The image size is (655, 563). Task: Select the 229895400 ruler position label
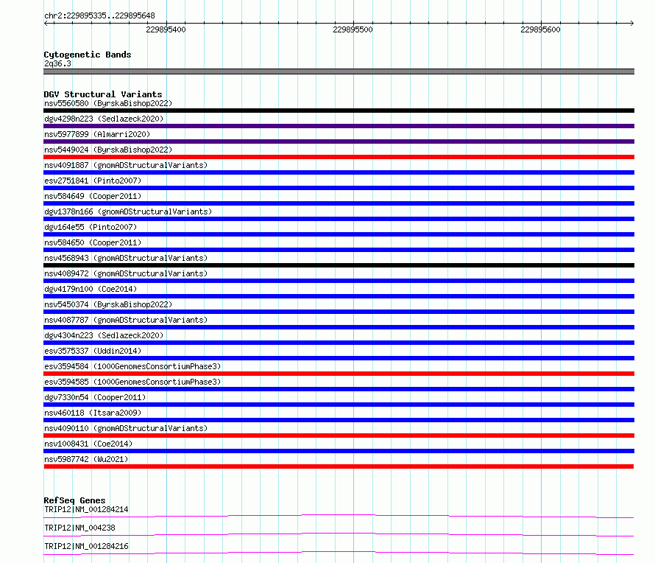(166, 29)
